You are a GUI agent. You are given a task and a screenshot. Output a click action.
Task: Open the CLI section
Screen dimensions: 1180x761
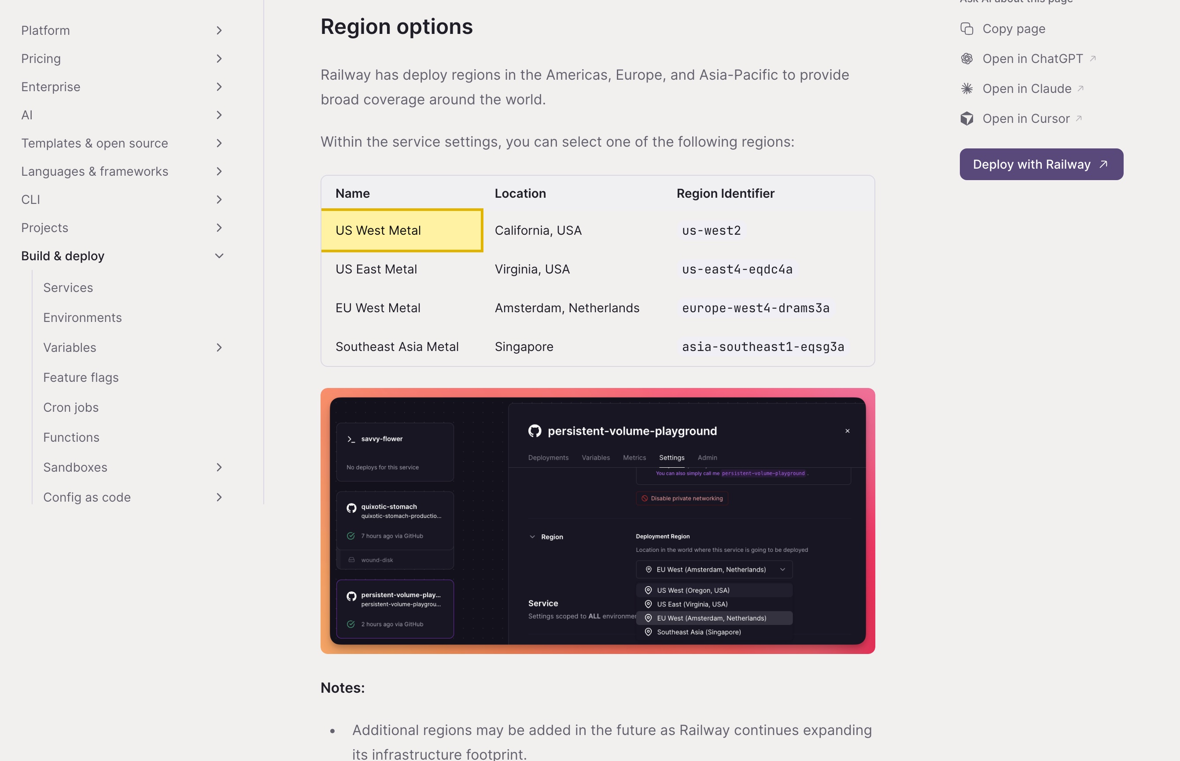click(x=31, y=199)
